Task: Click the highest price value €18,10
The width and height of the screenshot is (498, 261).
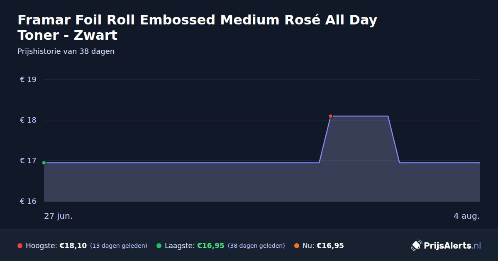Action: click(x=73, y=246)
